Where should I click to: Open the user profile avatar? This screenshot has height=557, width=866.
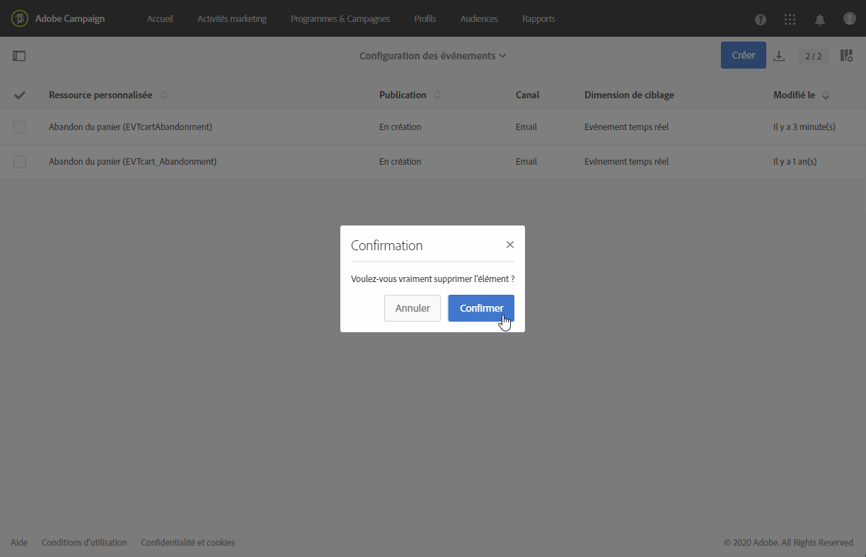[850, 18]
